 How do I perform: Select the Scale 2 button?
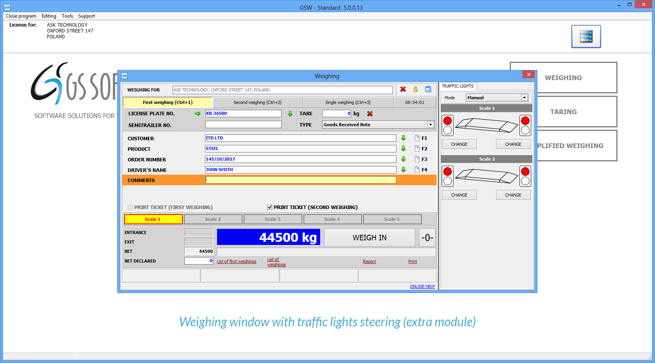pos(213,219)
